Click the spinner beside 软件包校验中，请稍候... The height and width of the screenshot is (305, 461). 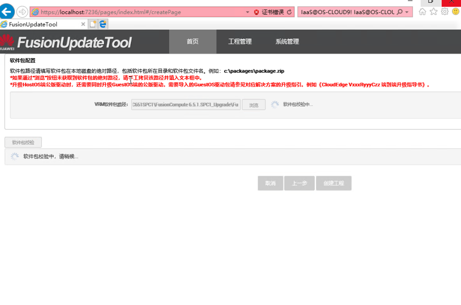click(x=15, y=156)
